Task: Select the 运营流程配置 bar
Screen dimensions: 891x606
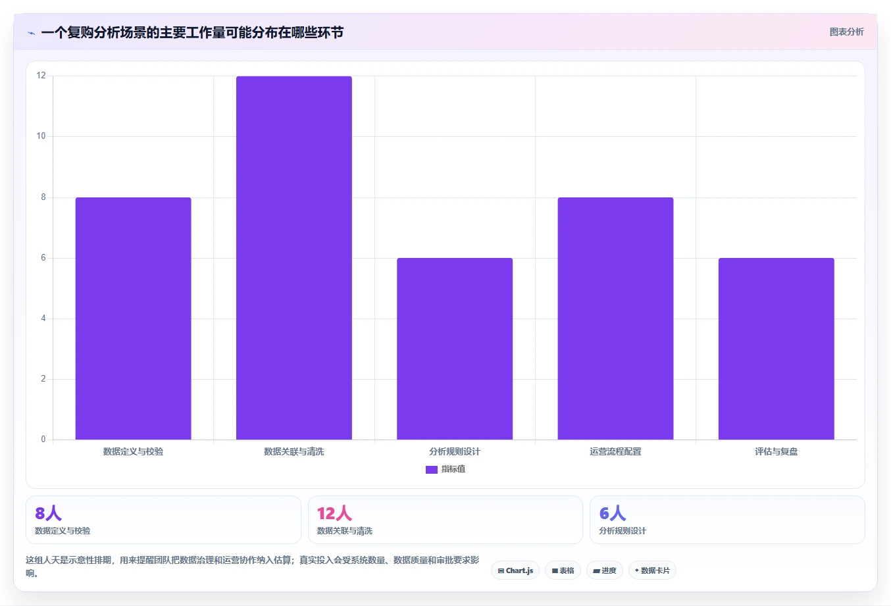Action: 615,318
